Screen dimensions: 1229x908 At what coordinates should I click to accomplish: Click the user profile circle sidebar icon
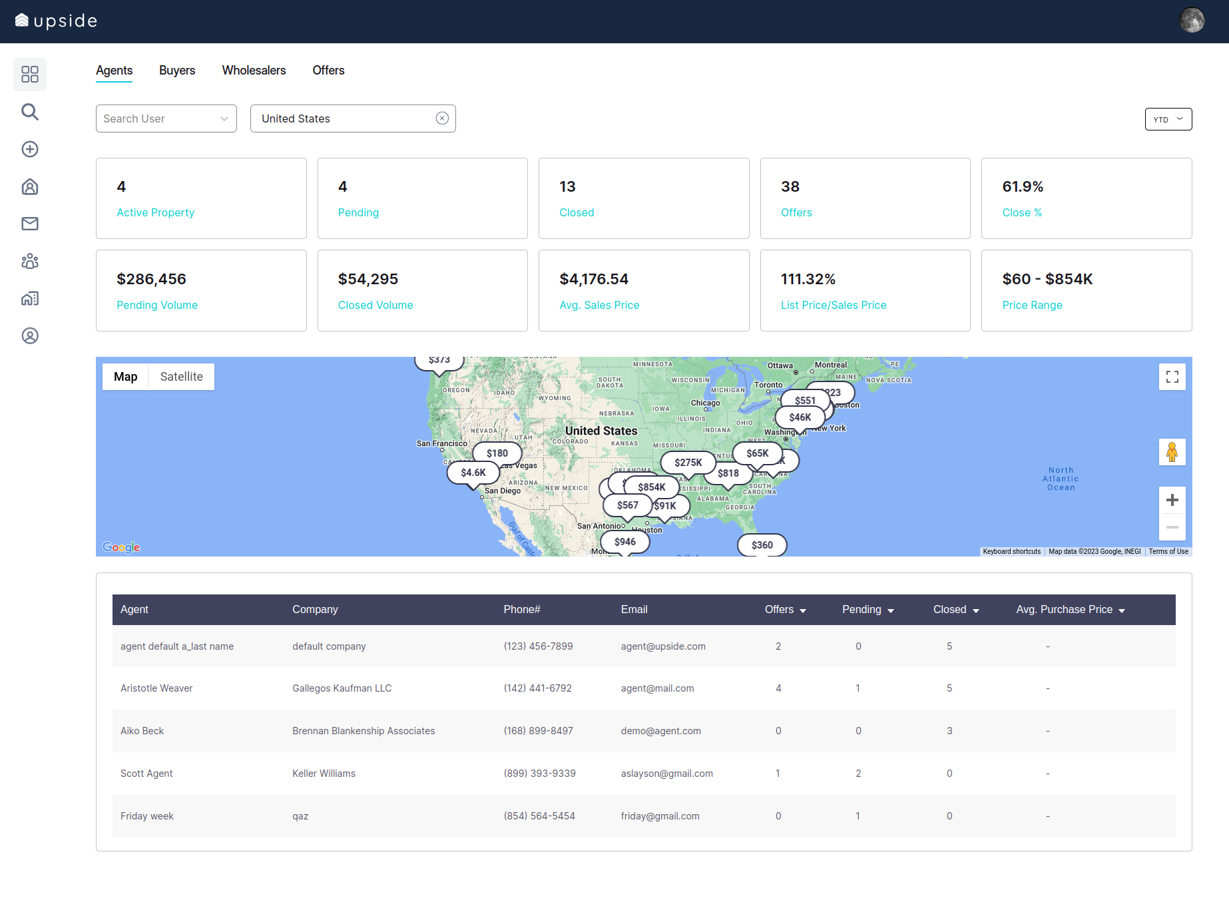(x=30, y=336)
